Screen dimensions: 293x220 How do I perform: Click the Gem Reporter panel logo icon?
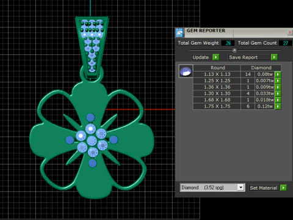(179, 32)
